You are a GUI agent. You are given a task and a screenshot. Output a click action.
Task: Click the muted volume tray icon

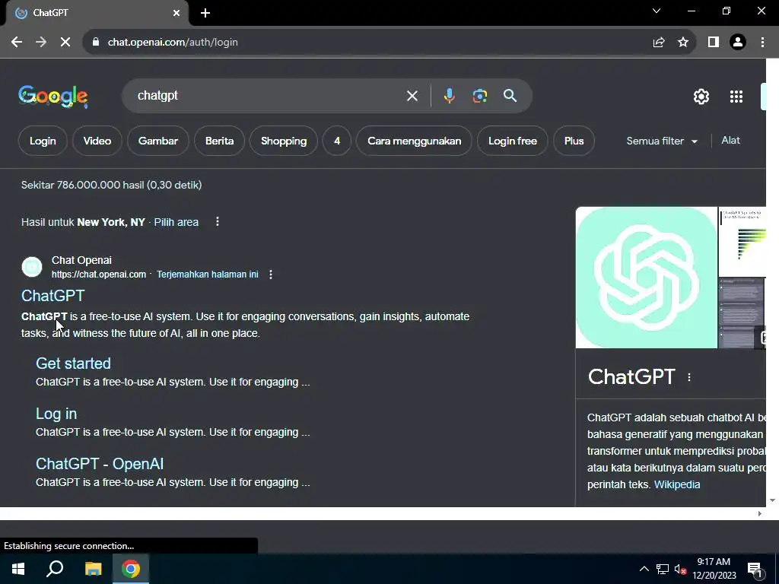coord(681,569)
